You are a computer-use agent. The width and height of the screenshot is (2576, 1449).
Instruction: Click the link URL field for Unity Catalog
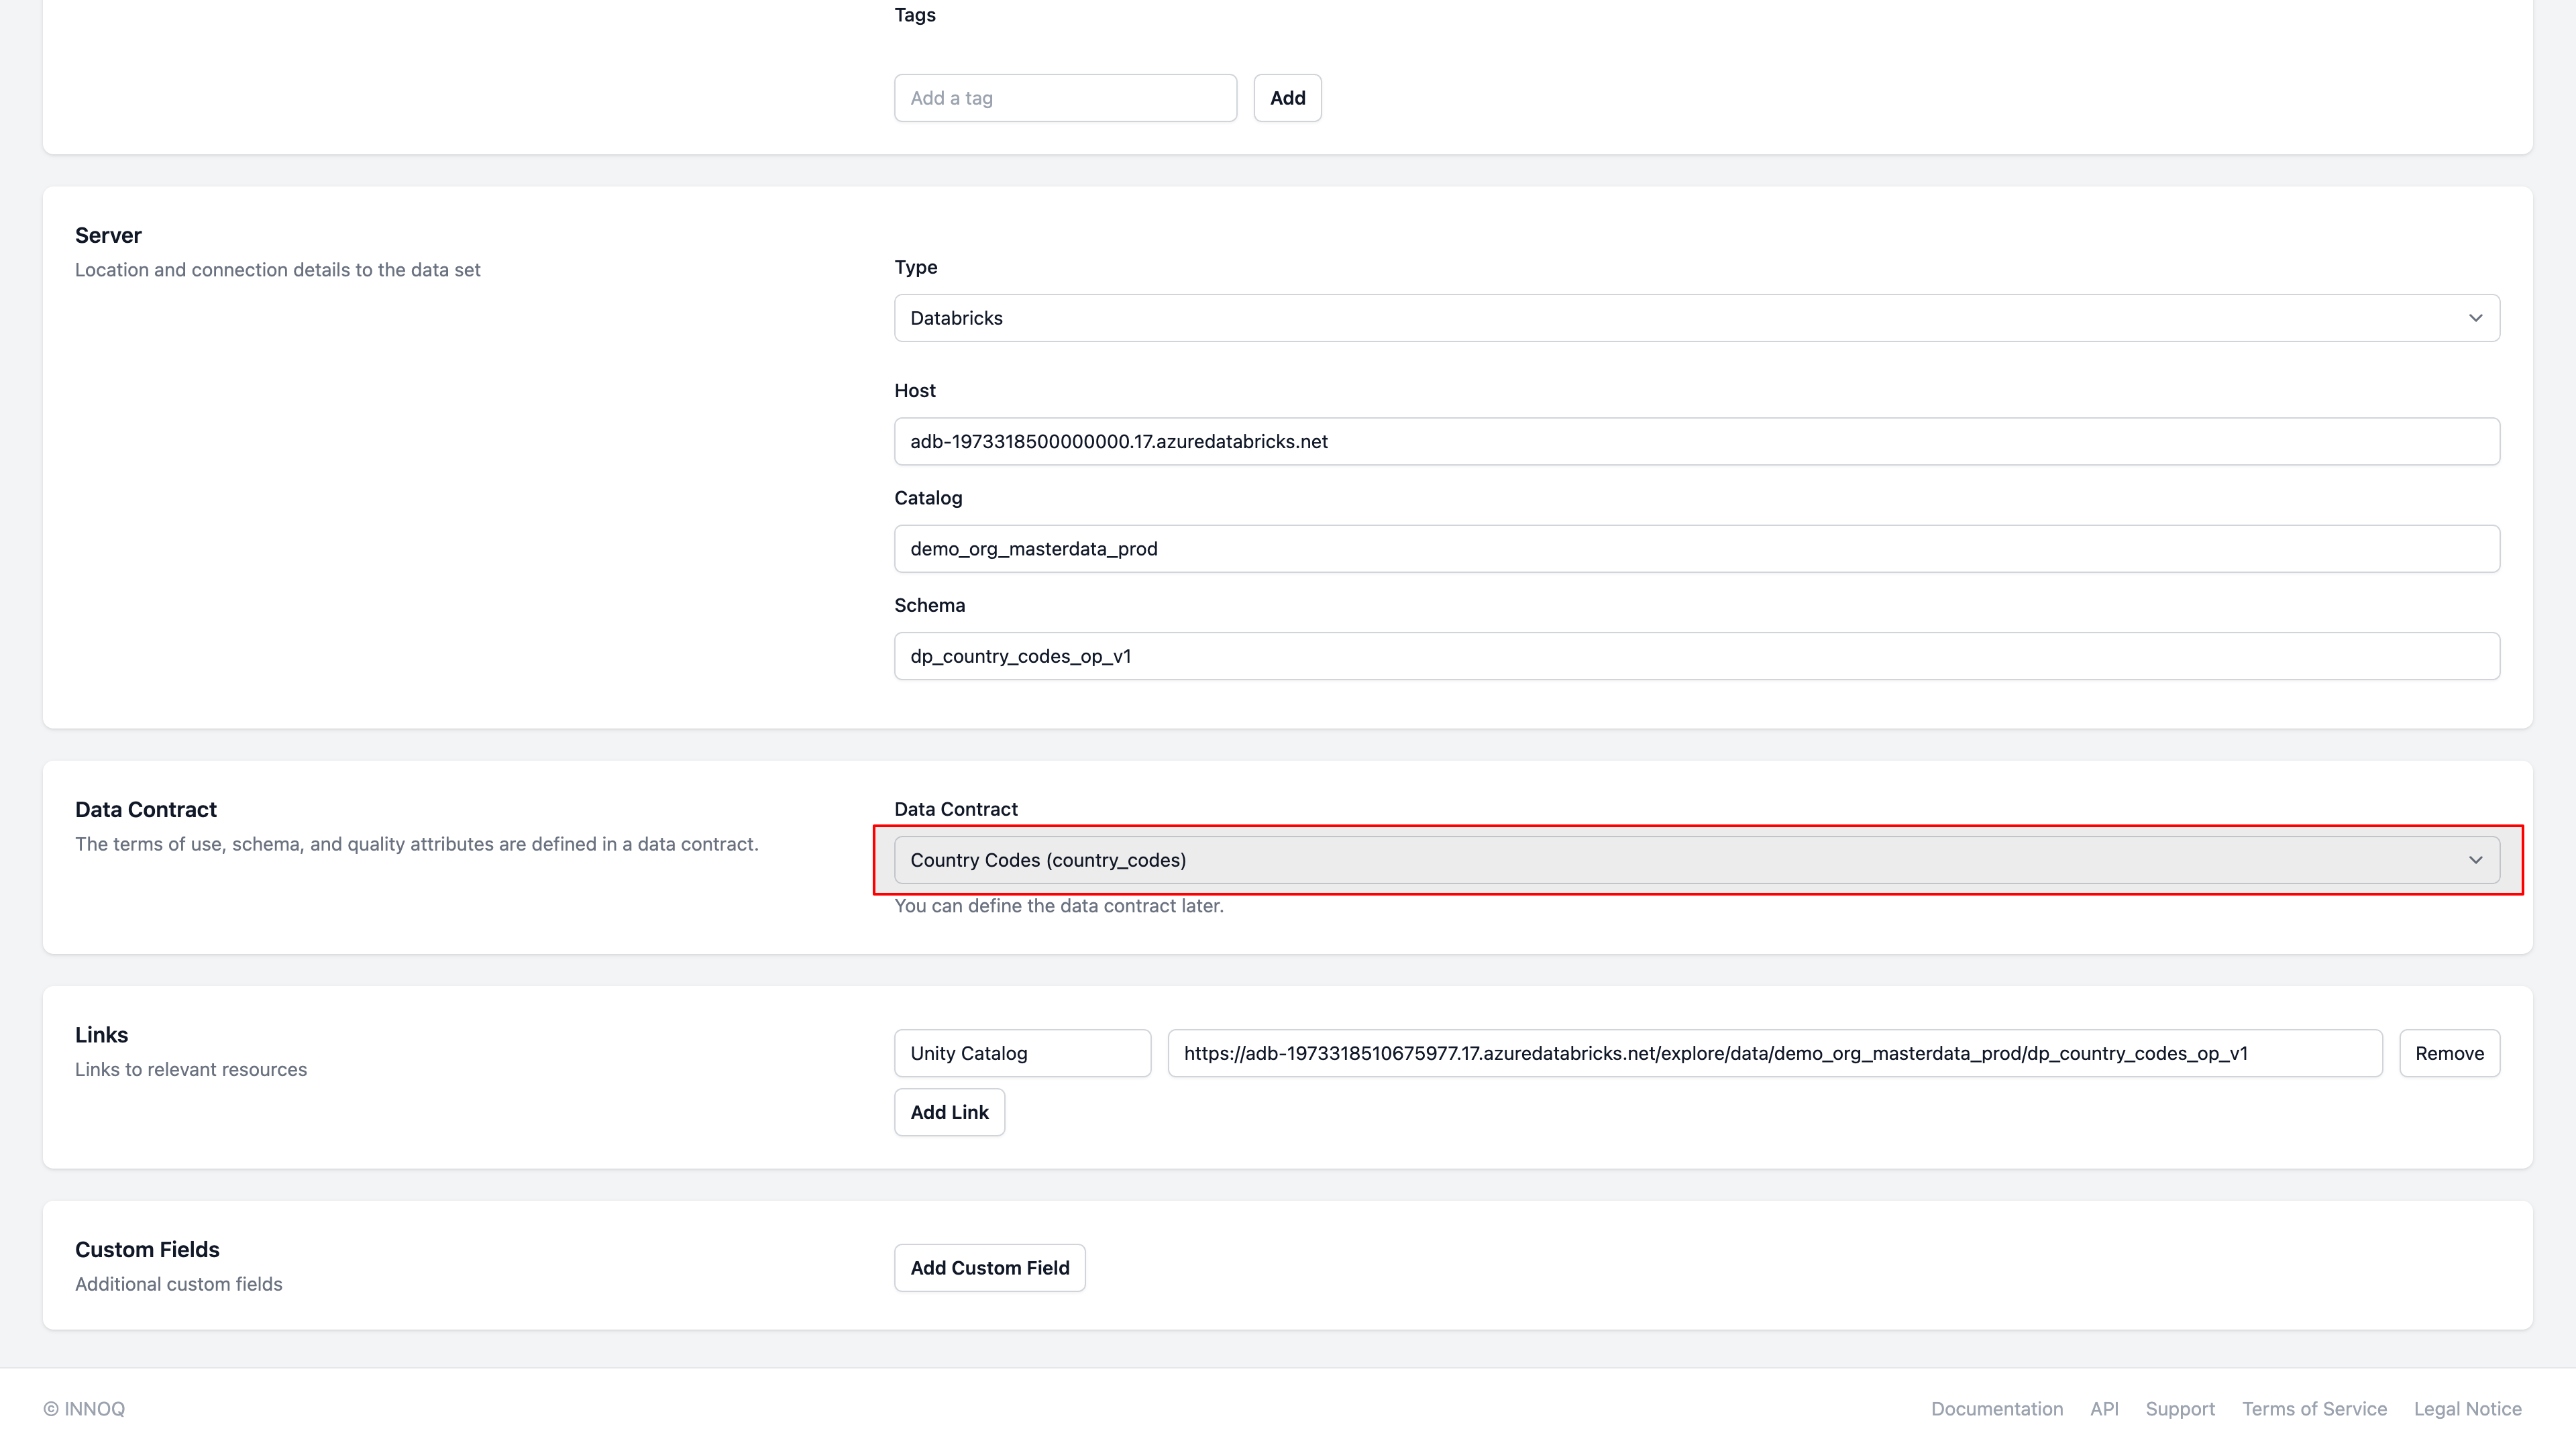pyautogui.click(x=1774, y=1053)
